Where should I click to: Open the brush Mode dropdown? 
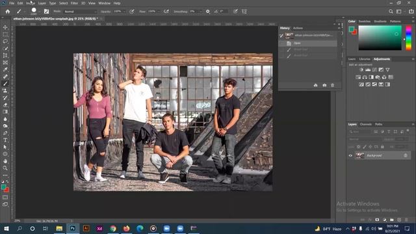tap(81, 12)
